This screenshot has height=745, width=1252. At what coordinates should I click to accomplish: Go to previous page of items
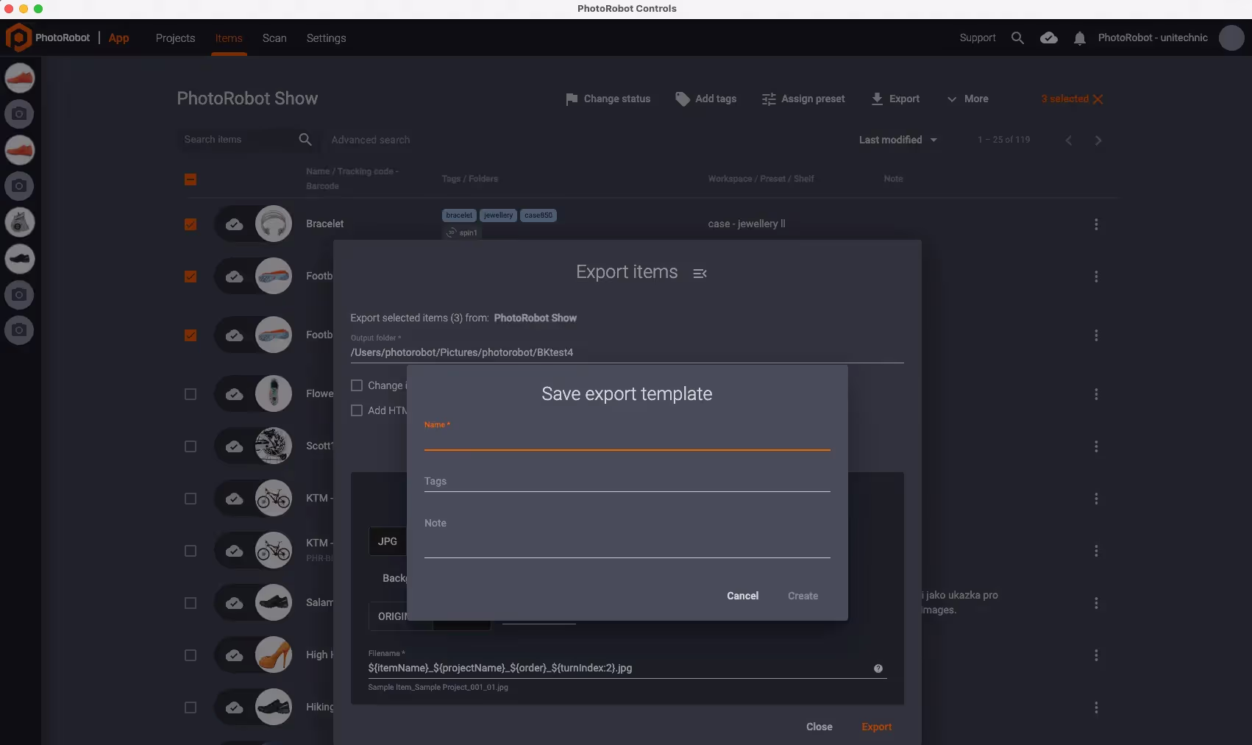1069,140
